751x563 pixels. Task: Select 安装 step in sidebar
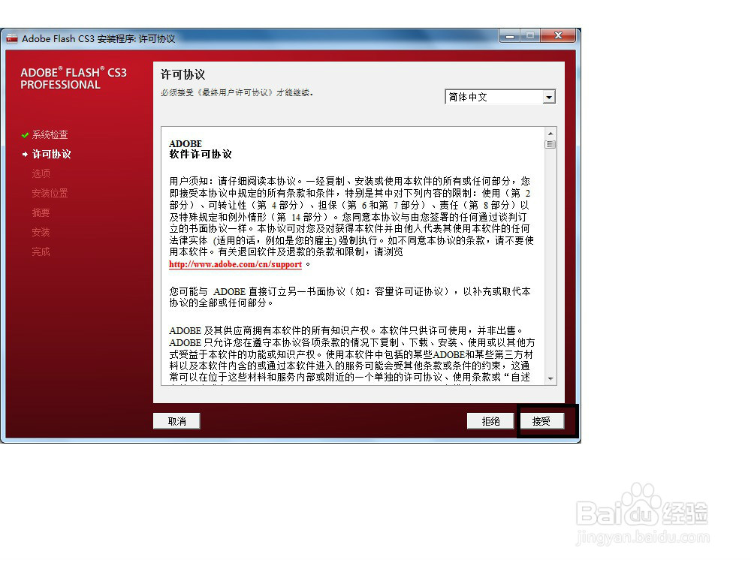[41, 232]
